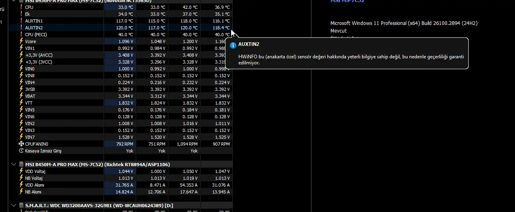Click the 35.1 °C Ek average temperature
Viewport: 515px width, 212px height.
tap(222, 14)
